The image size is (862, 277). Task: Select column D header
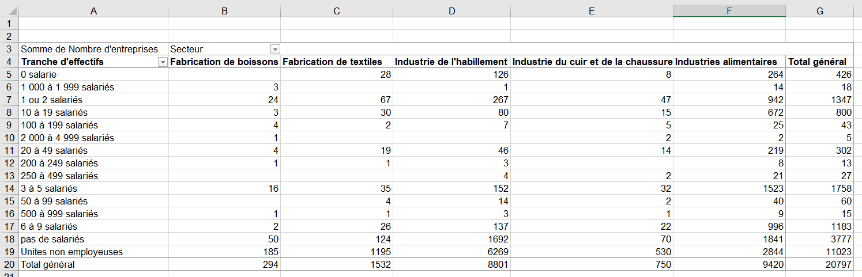coord(451,11)
